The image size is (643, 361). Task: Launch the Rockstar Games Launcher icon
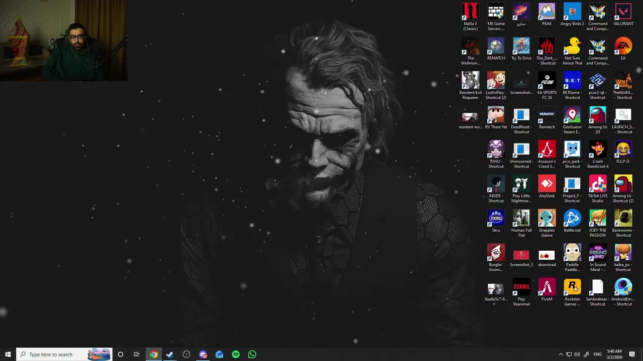coord(572,292)
